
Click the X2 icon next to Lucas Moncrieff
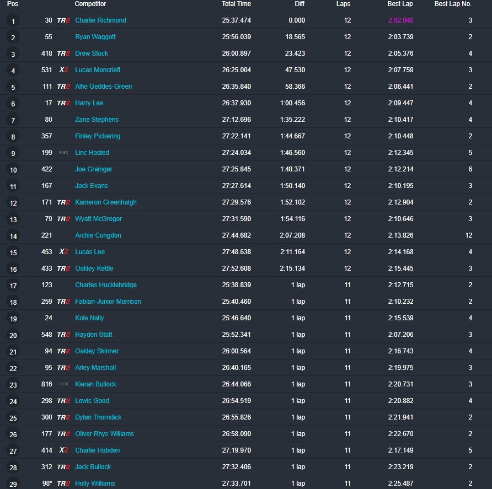click(x=63, y=70)
